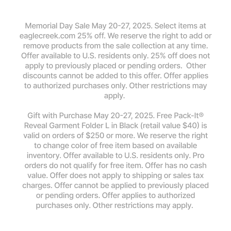
Task: Click 'Other restrictions may apply.' at the bottom
Action: pos(143,205)
